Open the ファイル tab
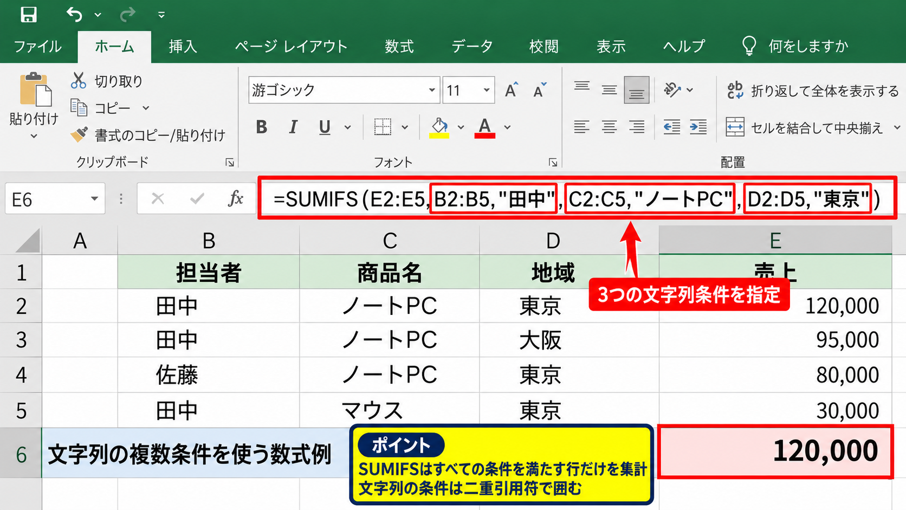Screen dimensions: 906x510 [x=37, y=47]
